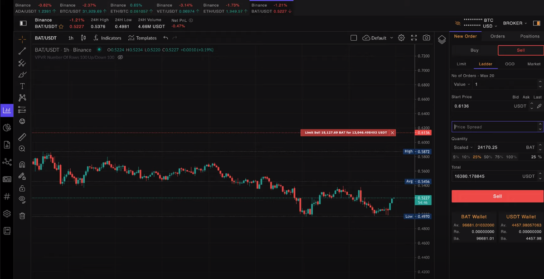Open the Scaled quantity dropdown
Screen dimensions: 544x279
click(462, 147)
